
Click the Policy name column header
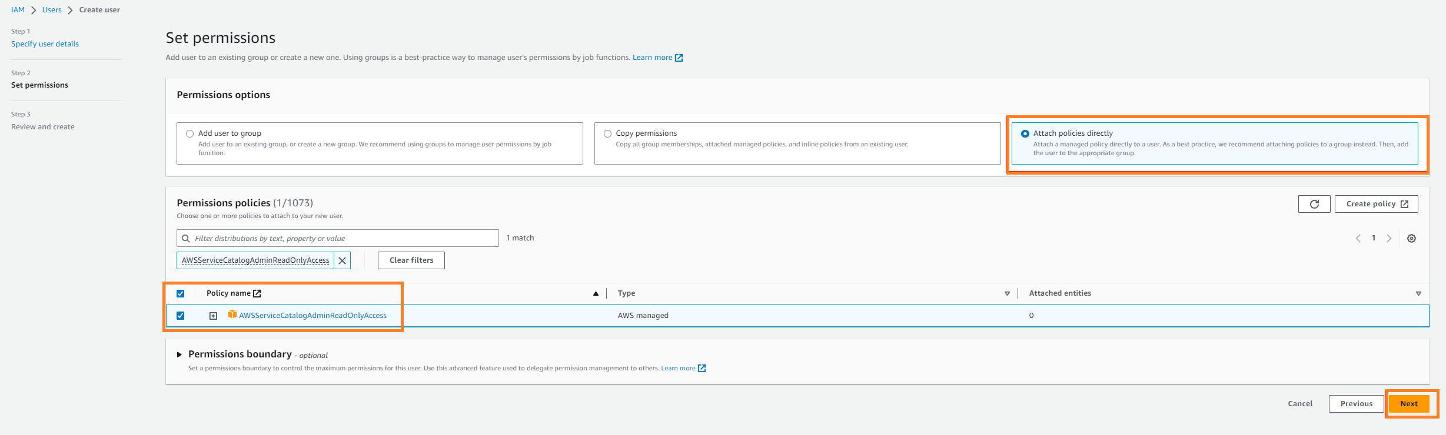click(x=228, y=293)
